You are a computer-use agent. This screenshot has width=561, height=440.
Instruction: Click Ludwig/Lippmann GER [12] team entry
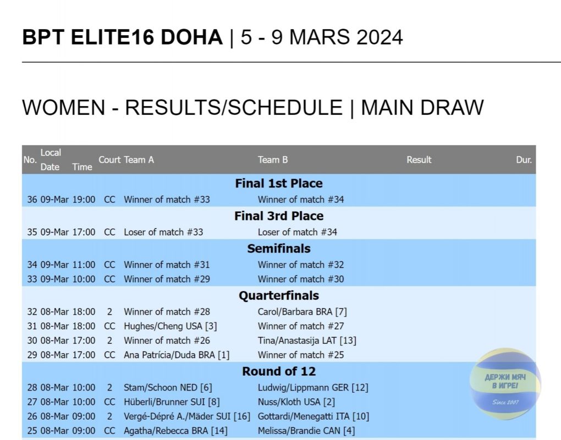pyautogui.click(x=313, y=388)
